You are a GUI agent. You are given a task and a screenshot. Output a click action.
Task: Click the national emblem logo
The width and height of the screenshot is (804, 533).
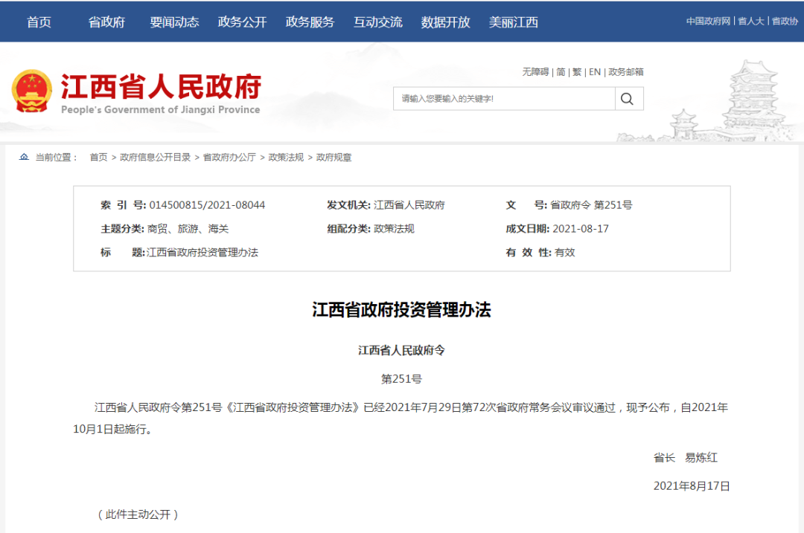(33, 91)
